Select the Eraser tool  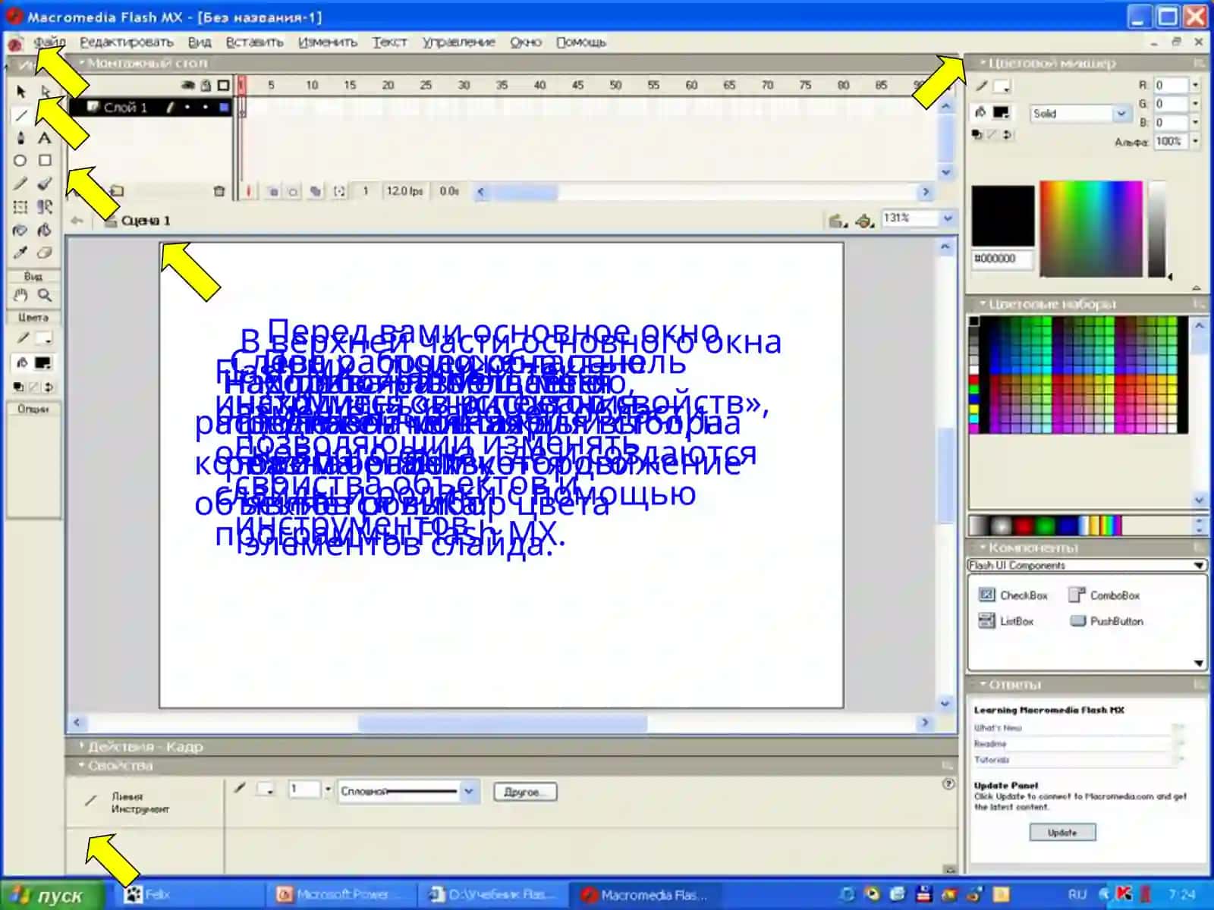45,253
